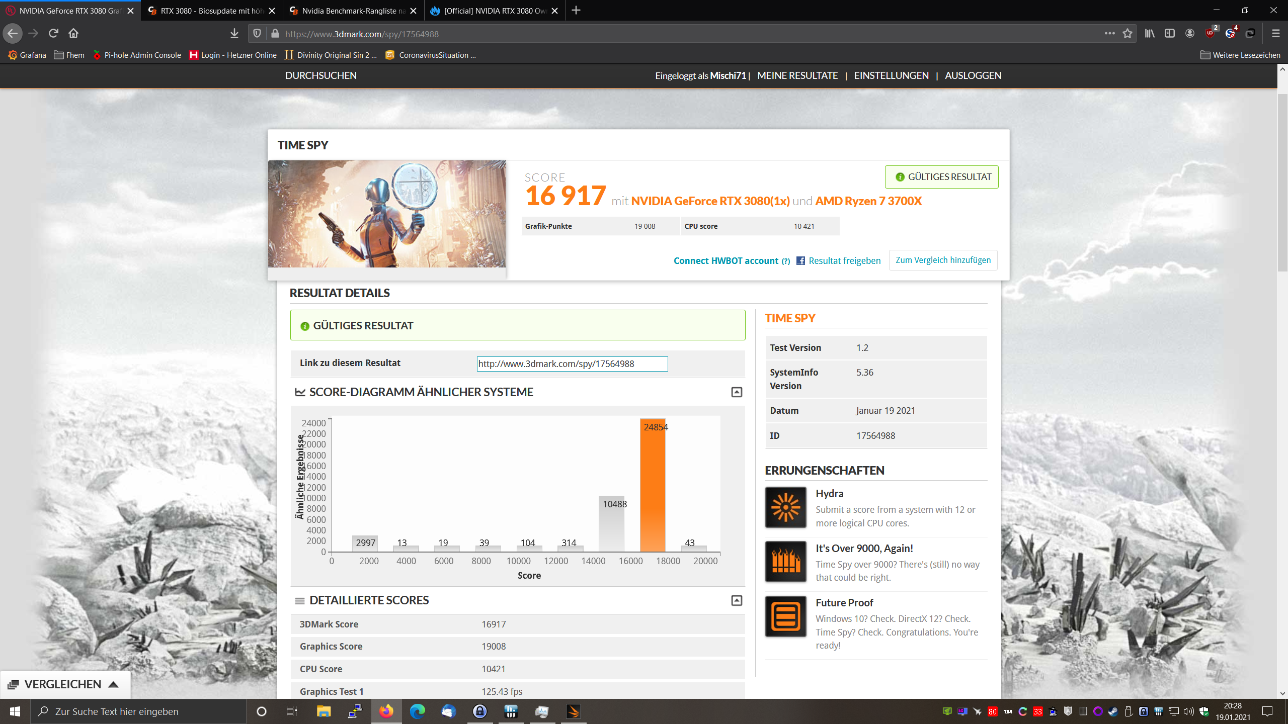
Task: Bookmark this page with the star icon
Action: 1128,34
